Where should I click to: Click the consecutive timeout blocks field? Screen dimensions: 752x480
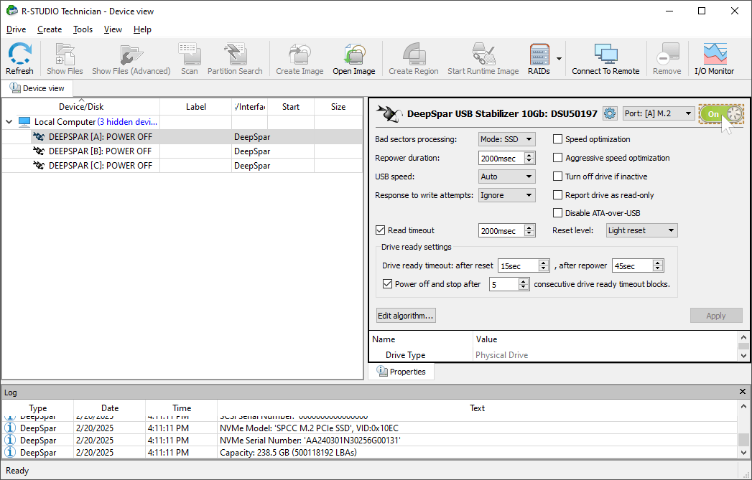[x=504, y=284]
